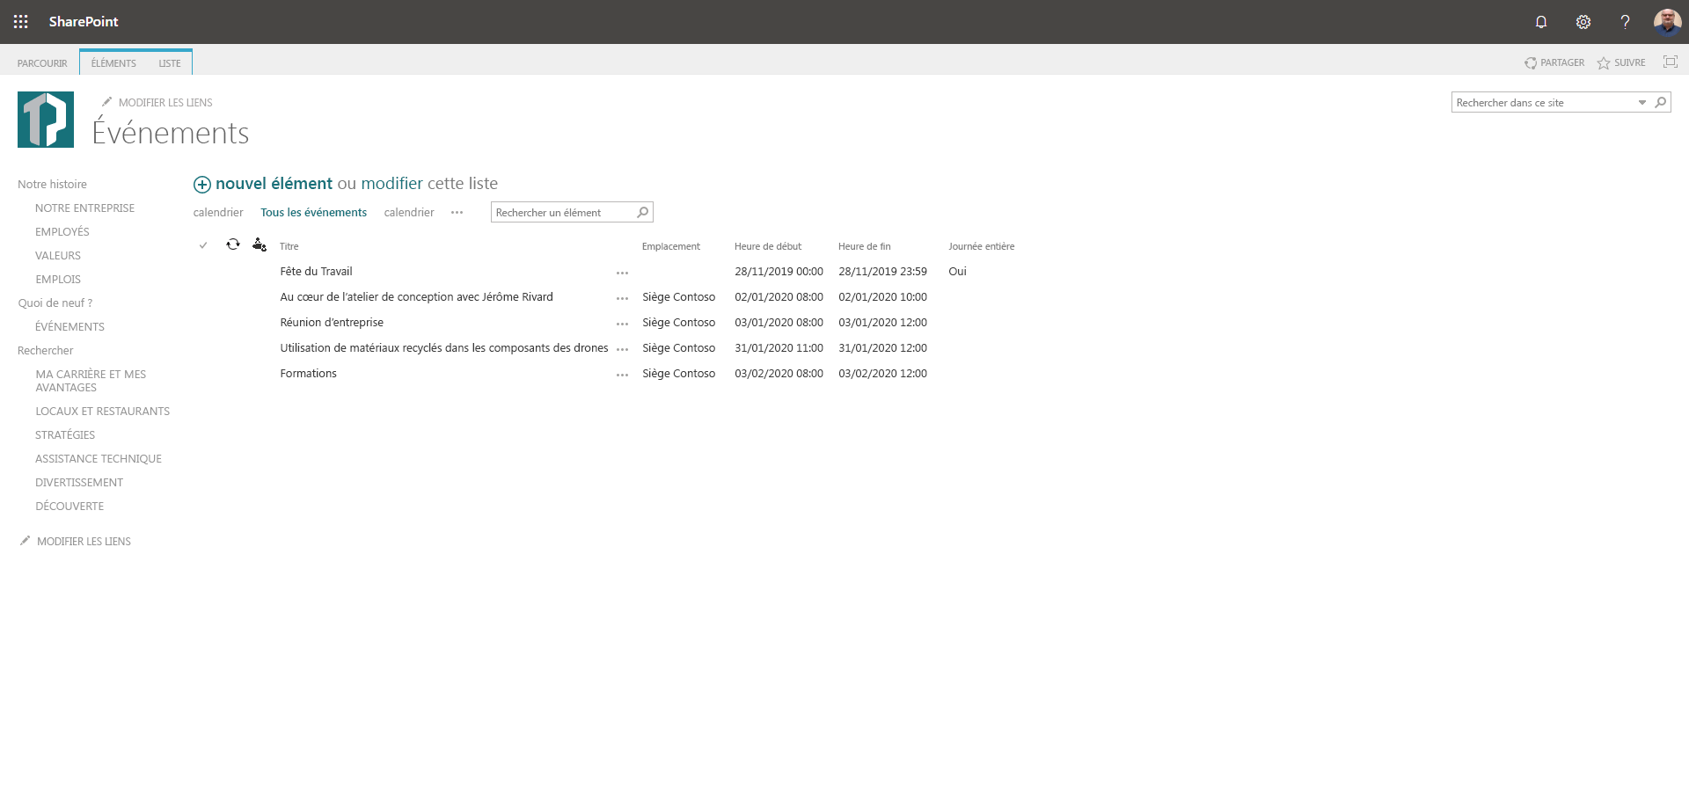Open EMPLOIS in the side navigation
Image resolution: width=1689 pixels, height=795 pixels.
(x=58, y=280)
